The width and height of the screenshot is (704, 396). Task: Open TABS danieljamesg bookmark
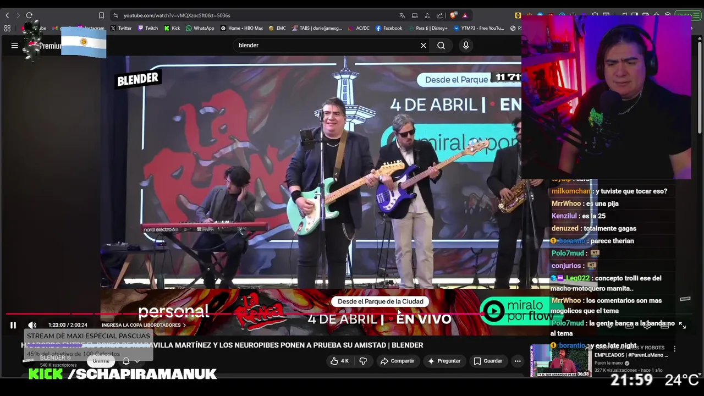[x=317, y=28]
